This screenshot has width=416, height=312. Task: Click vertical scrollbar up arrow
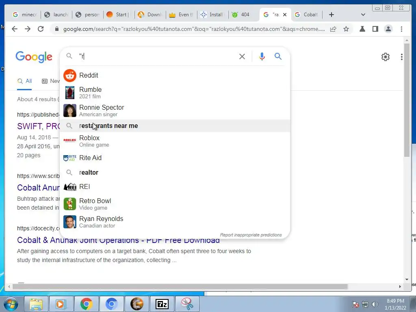pos(407,40)
